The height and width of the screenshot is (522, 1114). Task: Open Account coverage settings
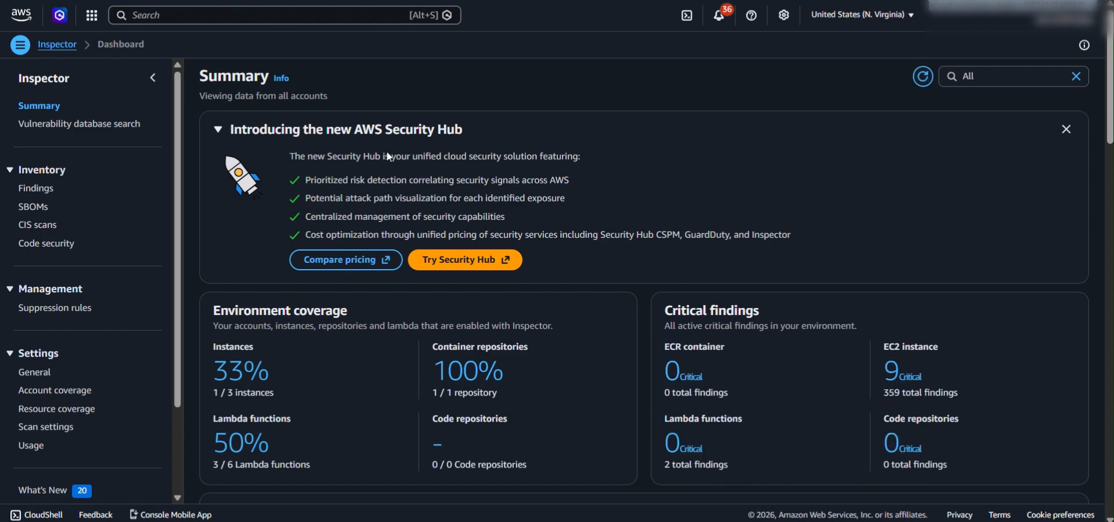pyautogui.click(x=55, y=391)
